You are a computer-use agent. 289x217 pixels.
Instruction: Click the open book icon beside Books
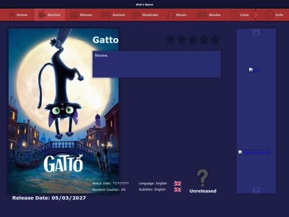(202, 15)
